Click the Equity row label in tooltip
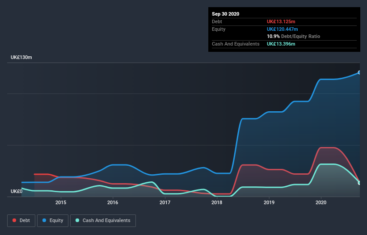Viewport: 367px width, 235px height. click(219, 29)
